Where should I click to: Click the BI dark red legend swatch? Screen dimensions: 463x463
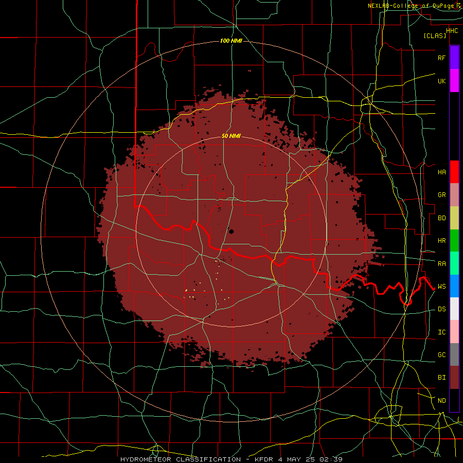click(x=454, y=378)
